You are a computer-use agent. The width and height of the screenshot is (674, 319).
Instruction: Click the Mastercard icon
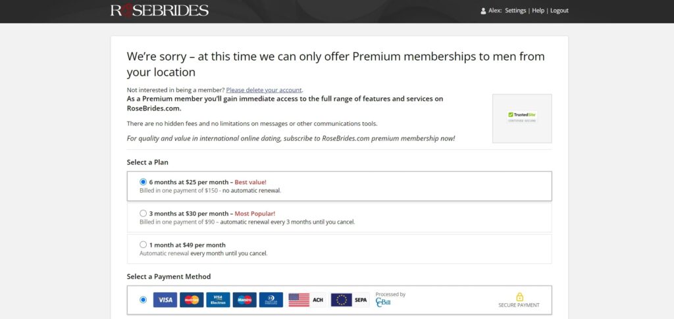click(x=192, y=300)
